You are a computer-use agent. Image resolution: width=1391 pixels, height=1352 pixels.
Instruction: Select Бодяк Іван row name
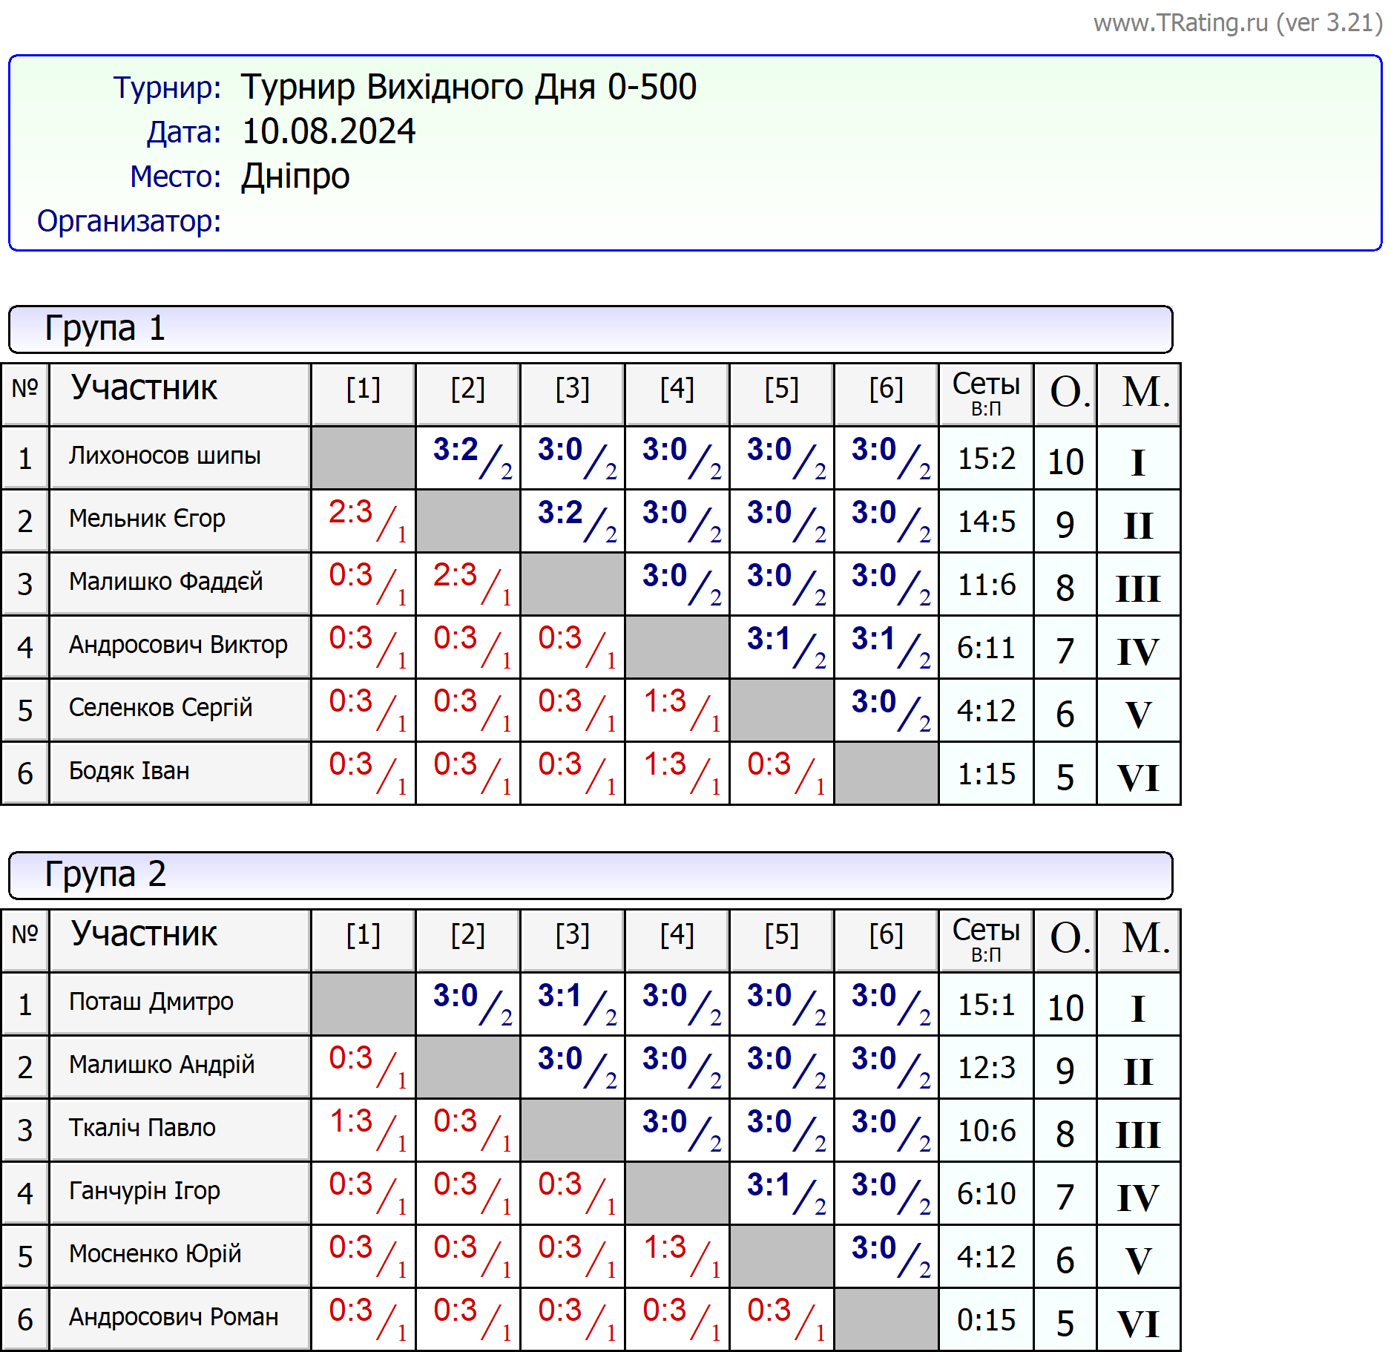click(x=129, y=771)
